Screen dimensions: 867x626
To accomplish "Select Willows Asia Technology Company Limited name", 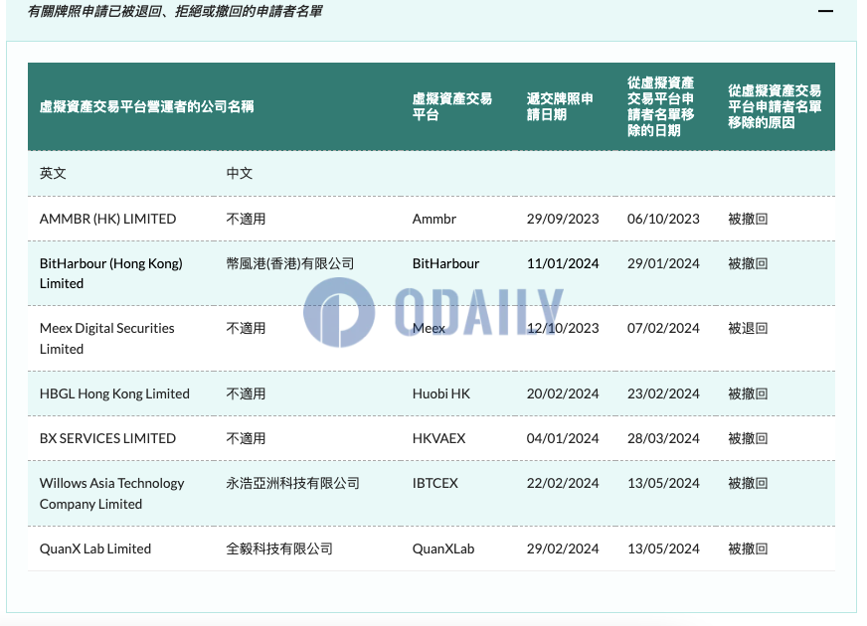I will [x=111, y=494].
